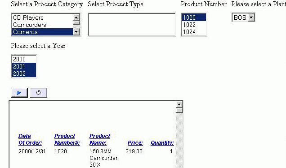Click the report frame scroll up arrow
286x168 pixels.
179,104
